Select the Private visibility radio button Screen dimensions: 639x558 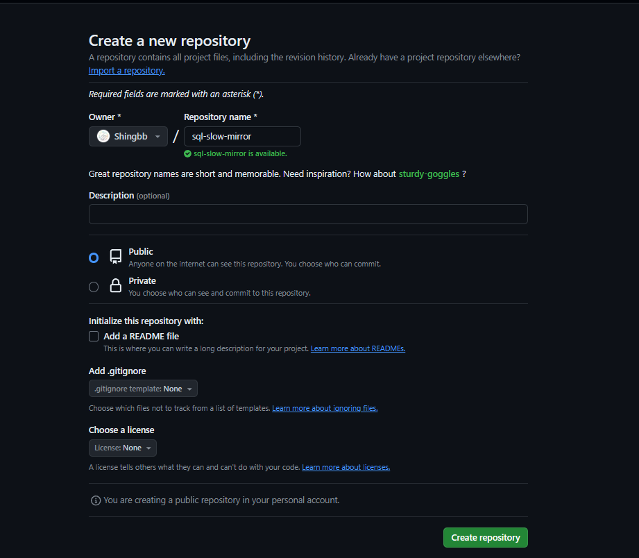(94, 287)
